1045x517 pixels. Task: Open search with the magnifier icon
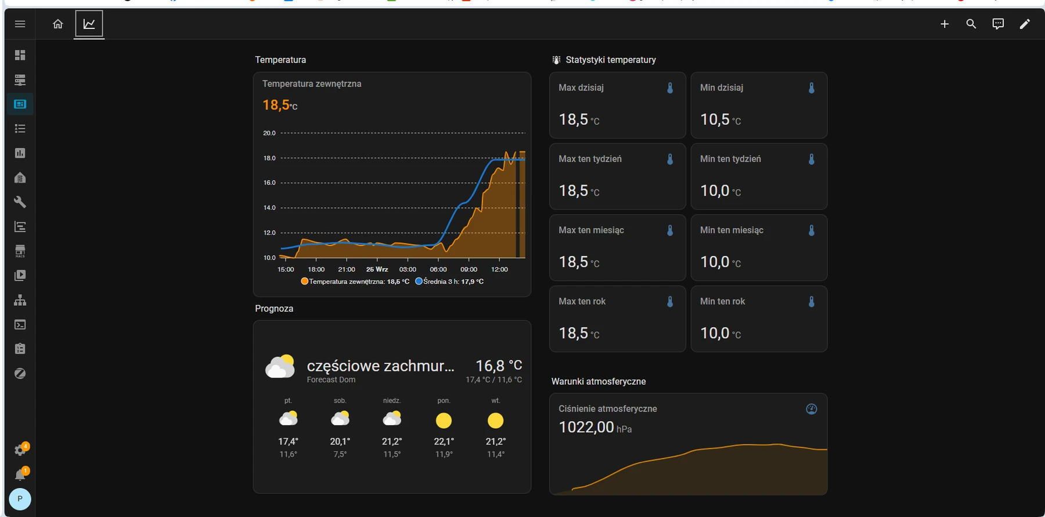pyautogui.click(x=971, y=24)
